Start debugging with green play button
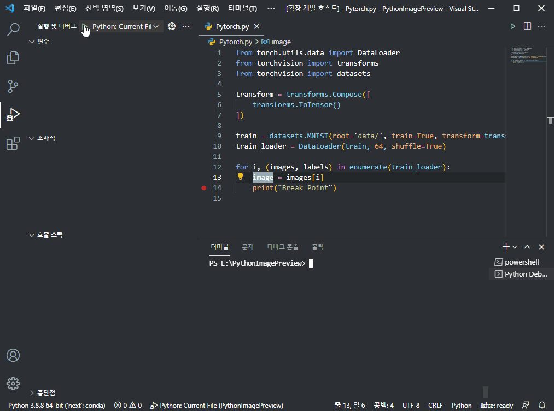The height and width of the screenshot is (411, 554). click(x=85, y=26)
